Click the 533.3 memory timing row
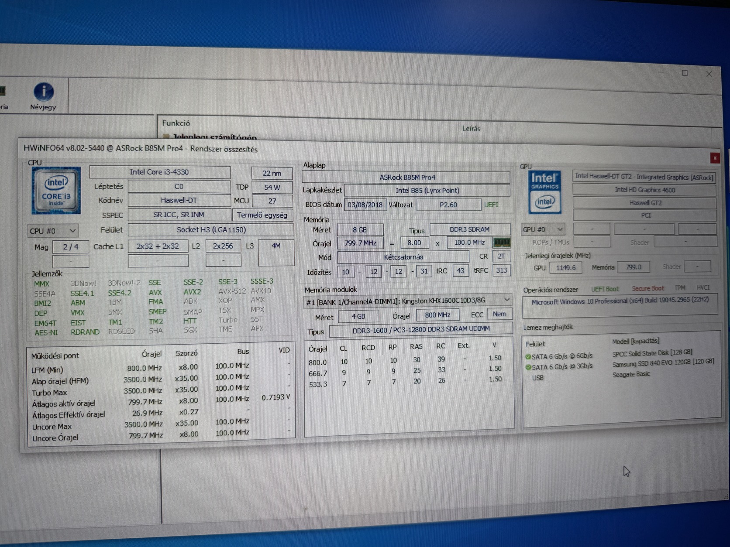Viewport: 730px width, 547px height. pyautogui.click(x=406, y=383)
